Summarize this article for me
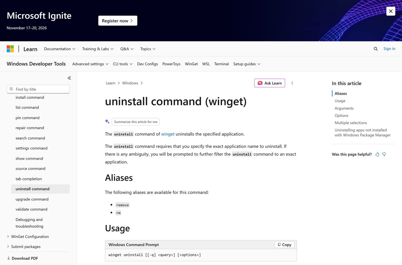 coord(136,122)
